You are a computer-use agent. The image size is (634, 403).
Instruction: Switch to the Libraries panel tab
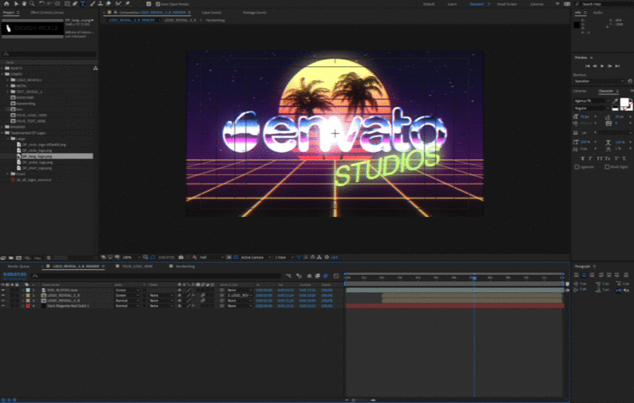pos(579,91)
